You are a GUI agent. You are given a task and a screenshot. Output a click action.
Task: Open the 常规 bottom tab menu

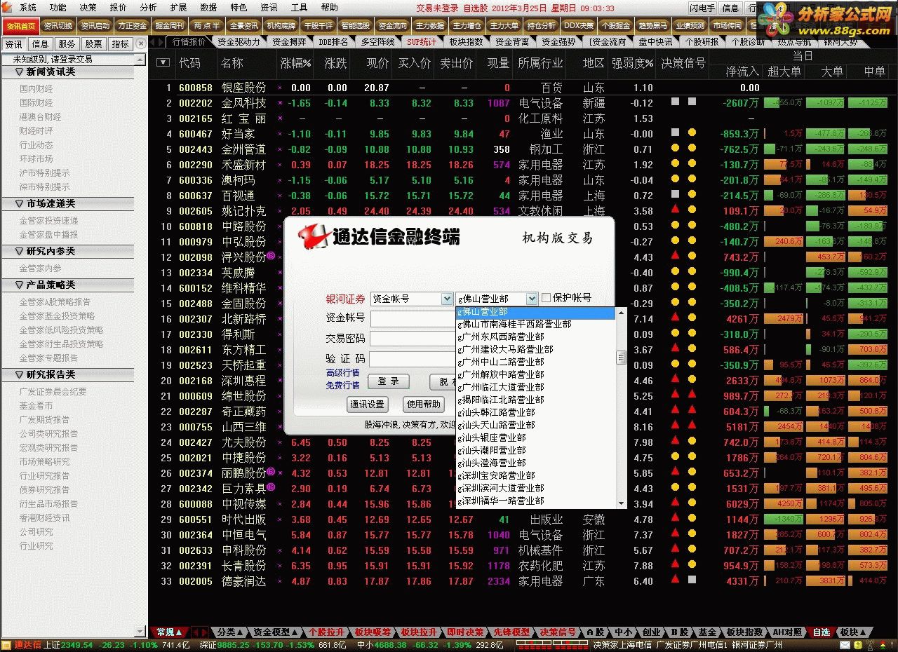coord(169,632)
